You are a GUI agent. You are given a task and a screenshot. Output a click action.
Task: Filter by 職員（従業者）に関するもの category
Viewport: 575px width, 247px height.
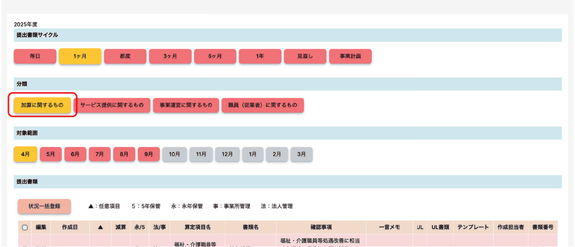262,105
